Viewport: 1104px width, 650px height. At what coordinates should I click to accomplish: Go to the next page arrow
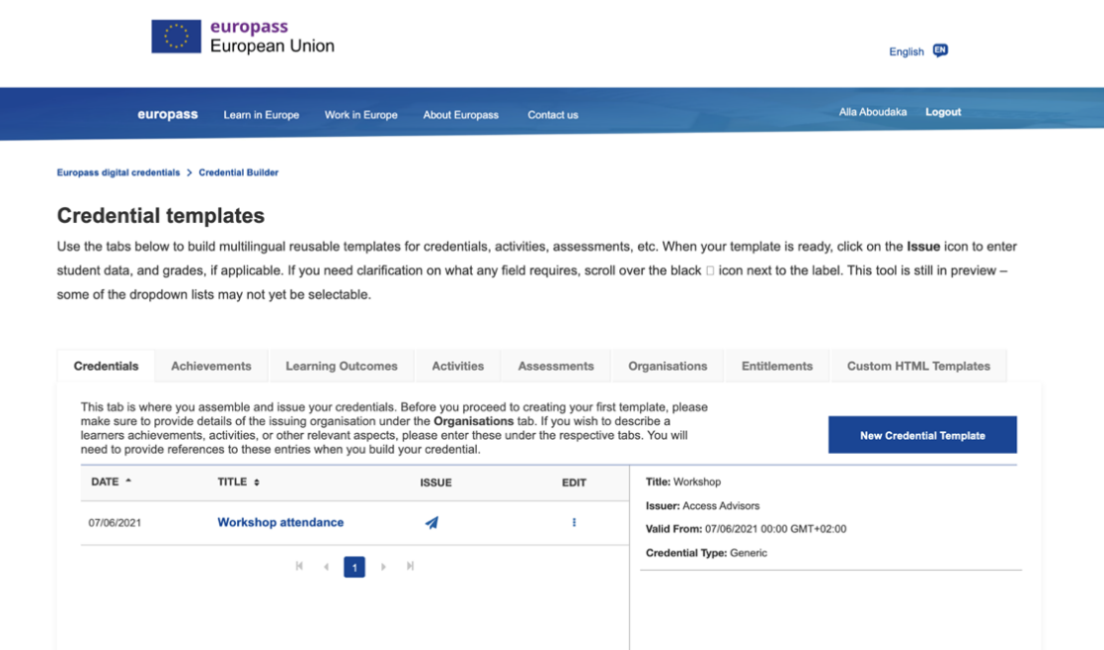pyautogui.click(x=383, y=566)
